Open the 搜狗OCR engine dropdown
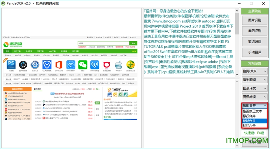 [254, 71]
